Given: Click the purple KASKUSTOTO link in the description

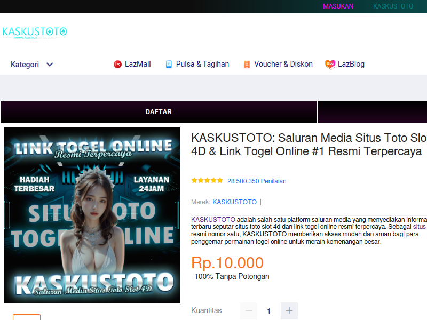Looking at the screenshot, I should (213, 219).
